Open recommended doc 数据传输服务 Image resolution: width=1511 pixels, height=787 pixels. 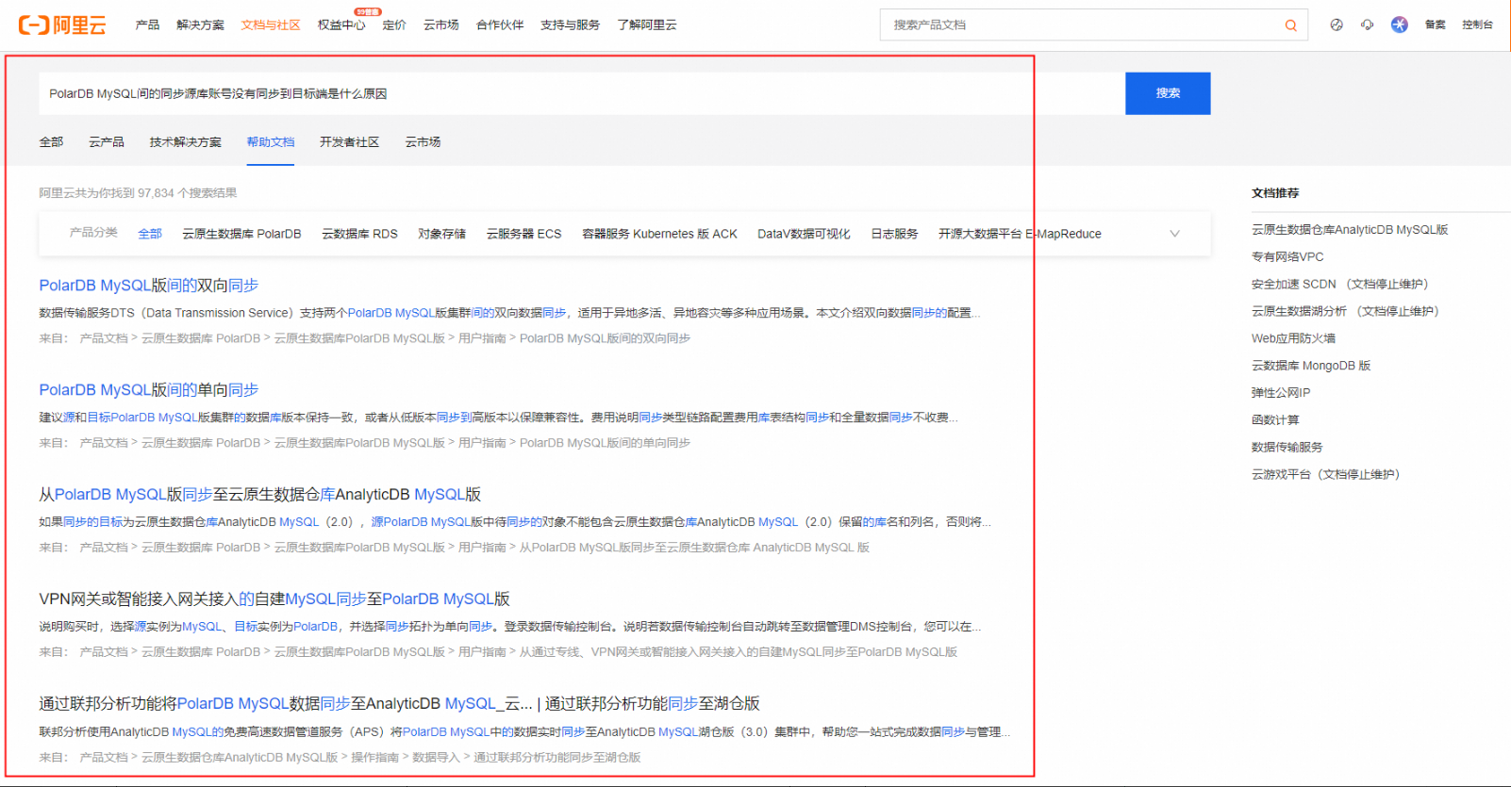pyautogui.click(x=1287, y=449)
